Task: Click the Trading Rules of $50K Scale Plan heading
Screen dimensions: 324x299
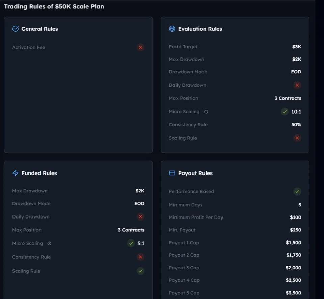Action: coord(54,7)
